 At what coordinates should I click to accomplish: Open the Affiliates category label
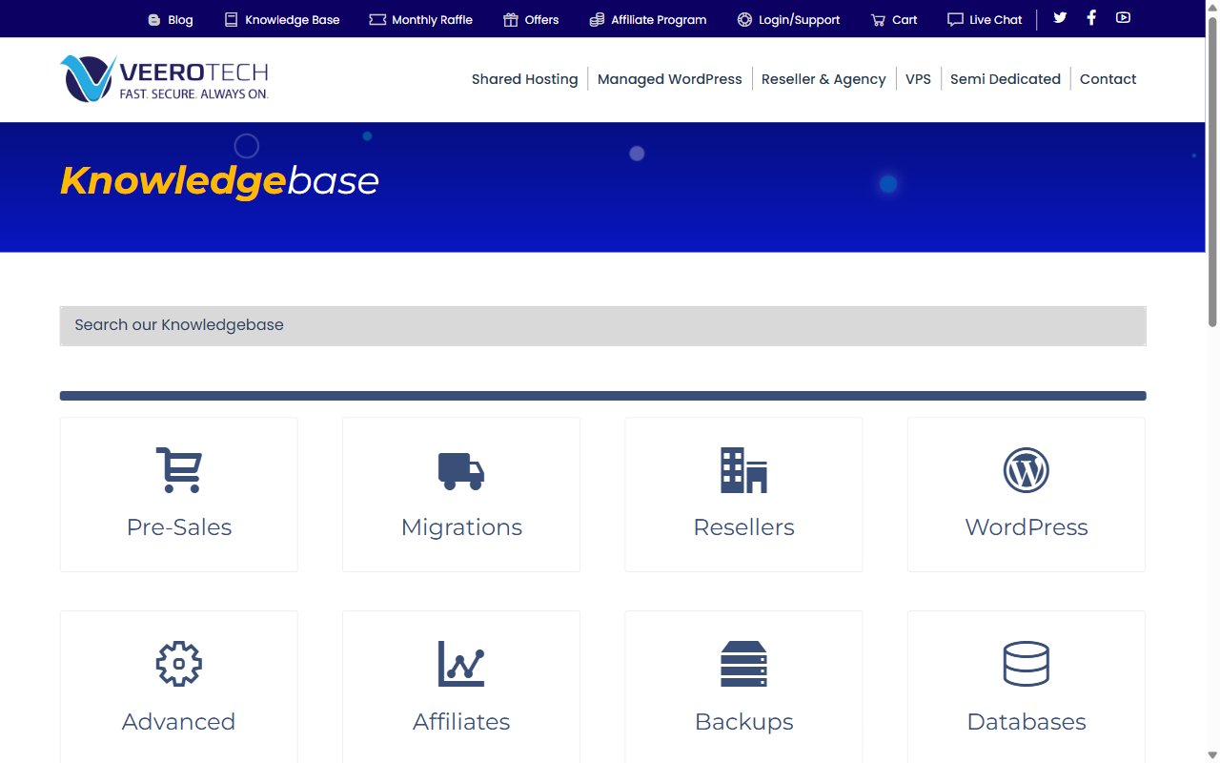pyautogui.click(x=461, y=722)
